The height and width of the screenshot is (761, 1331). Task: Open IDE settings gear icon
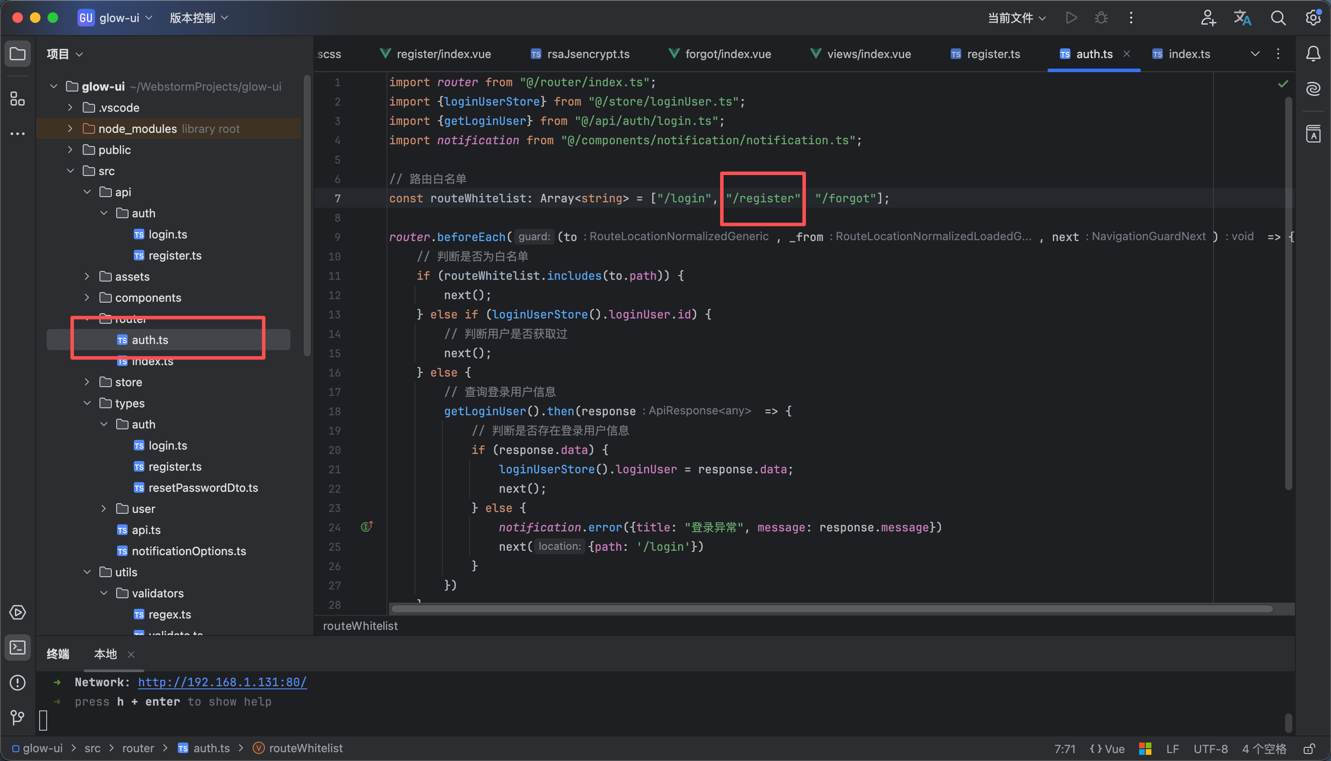[x=1313, y=18]
